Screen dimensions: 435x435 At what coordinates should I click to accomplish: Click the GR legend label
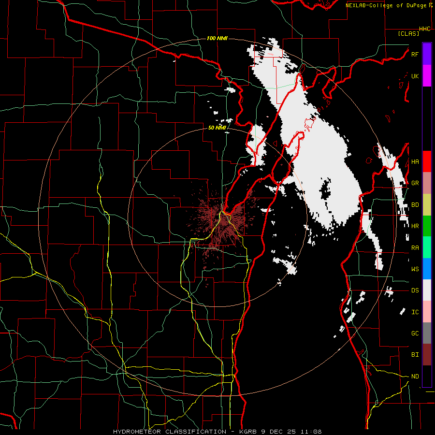pos(415,183)
